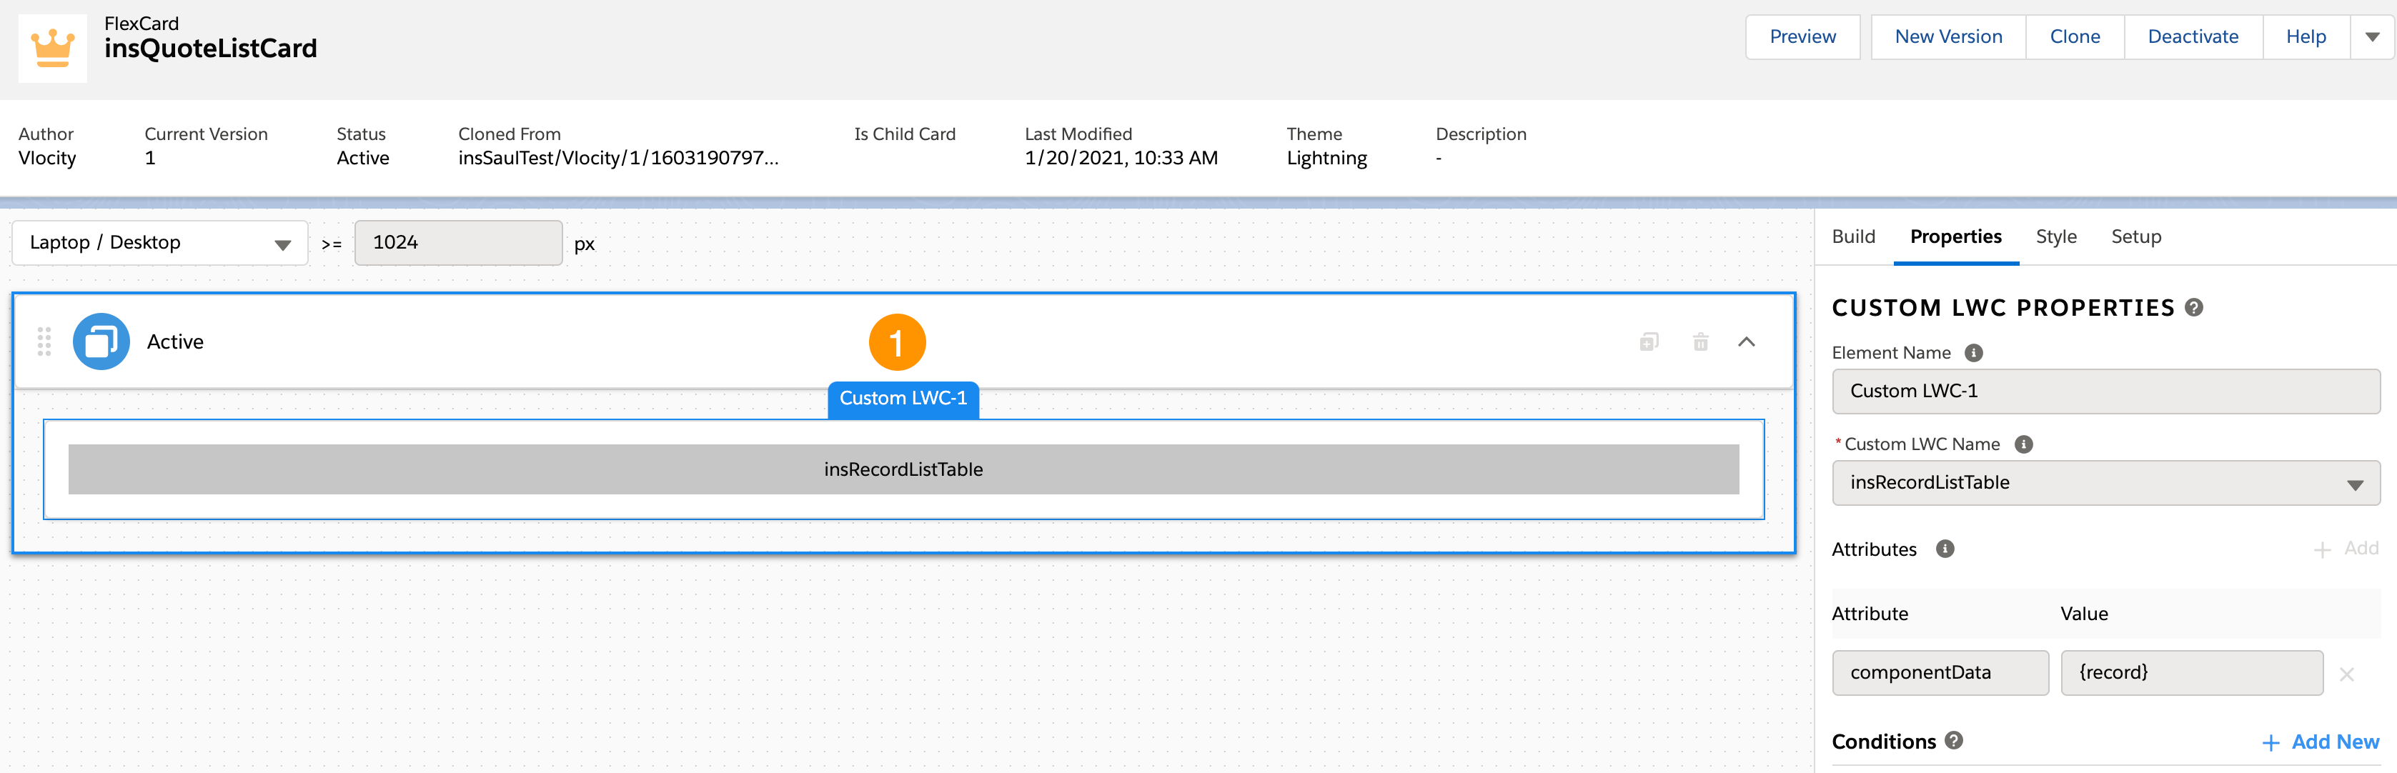Click the {record} value field
Viewport: 2397px width, 773px height.
tap(2191, 672)
